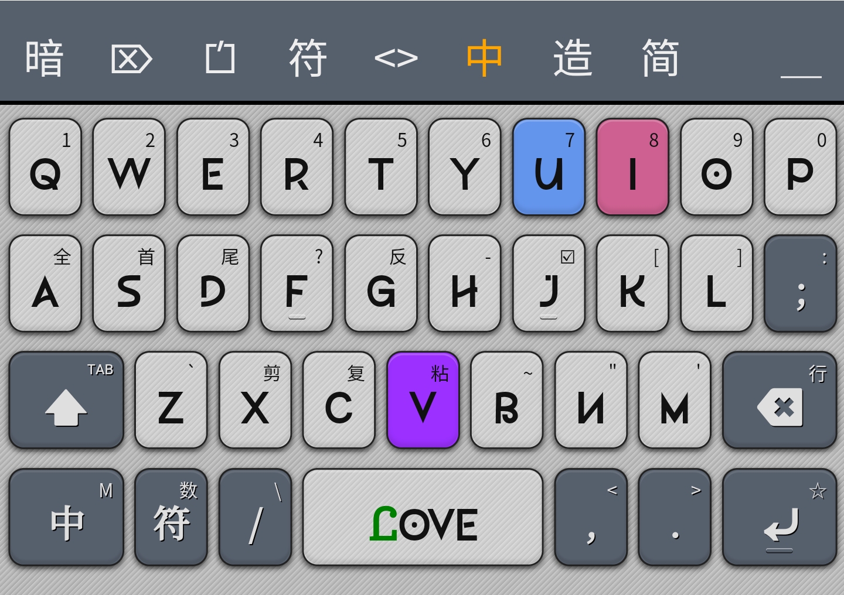Click the <> cursor move icon
844x595 pixels.
click(396, 58)
